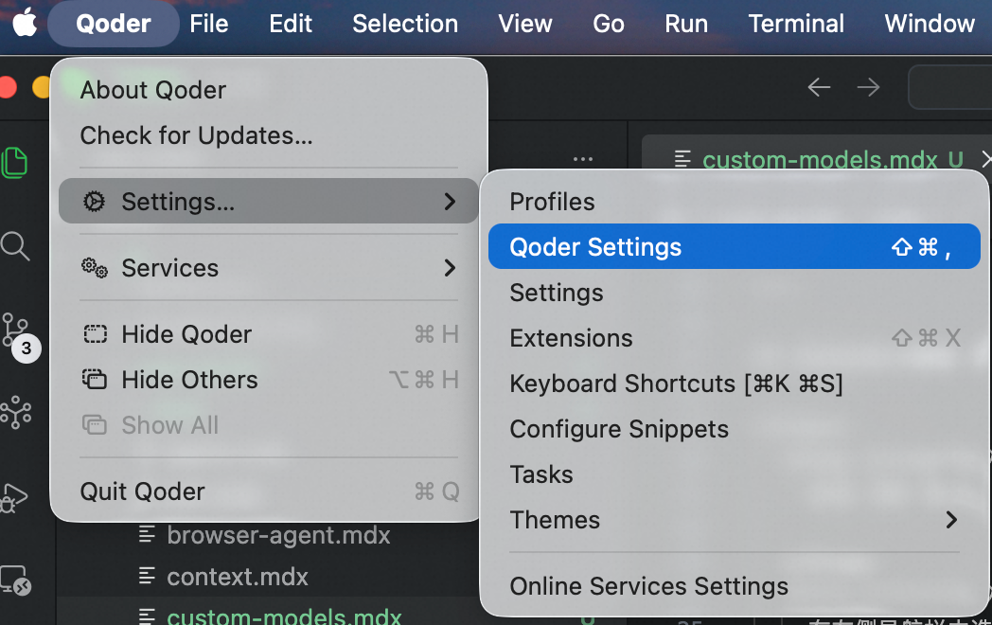
Task: Open the Apple menu icon
Action: [x=25, y=24]
